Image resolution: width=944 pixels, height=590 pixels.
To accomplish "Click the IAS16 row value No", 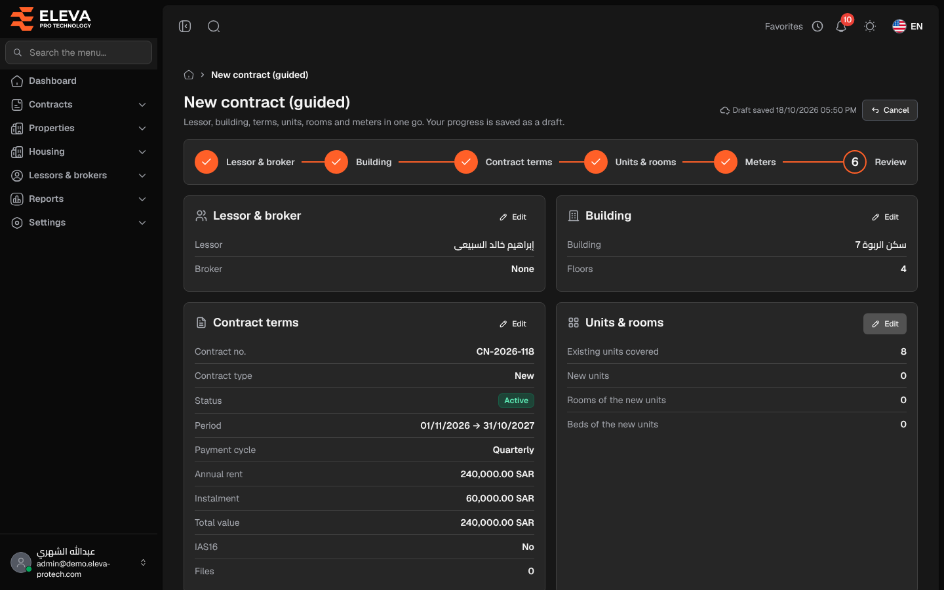I will click(x=528, y=547).
